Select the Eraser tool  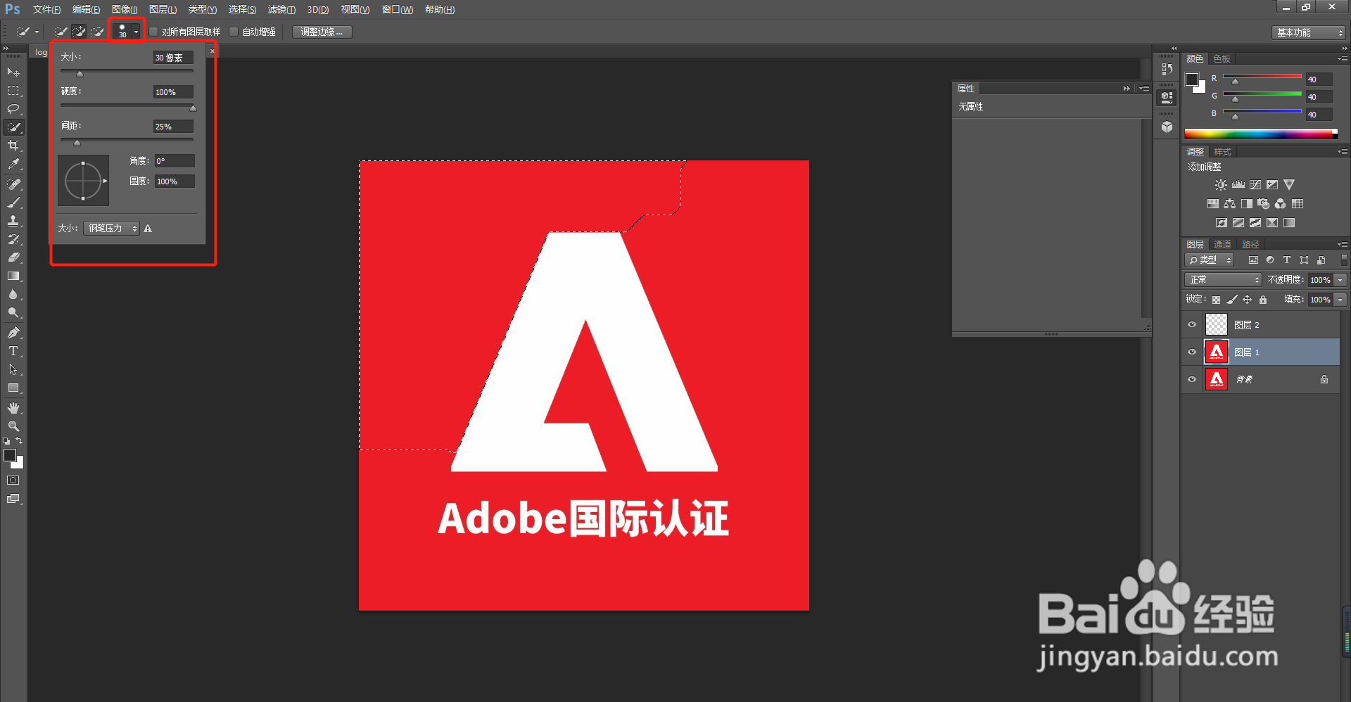13,257
